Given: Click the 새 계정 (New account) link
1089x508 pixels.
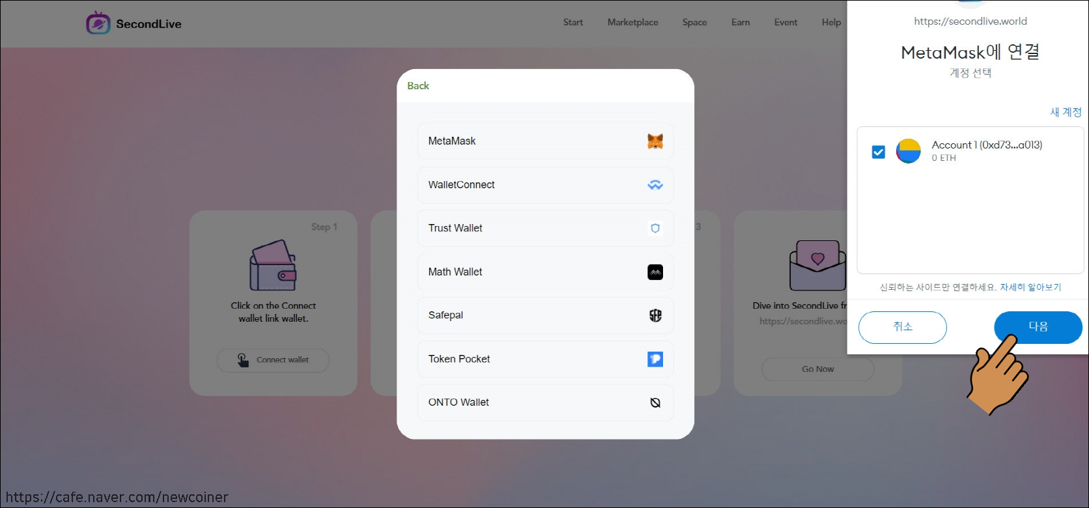Looking at the screenshot, I should tap(1066, 112).
